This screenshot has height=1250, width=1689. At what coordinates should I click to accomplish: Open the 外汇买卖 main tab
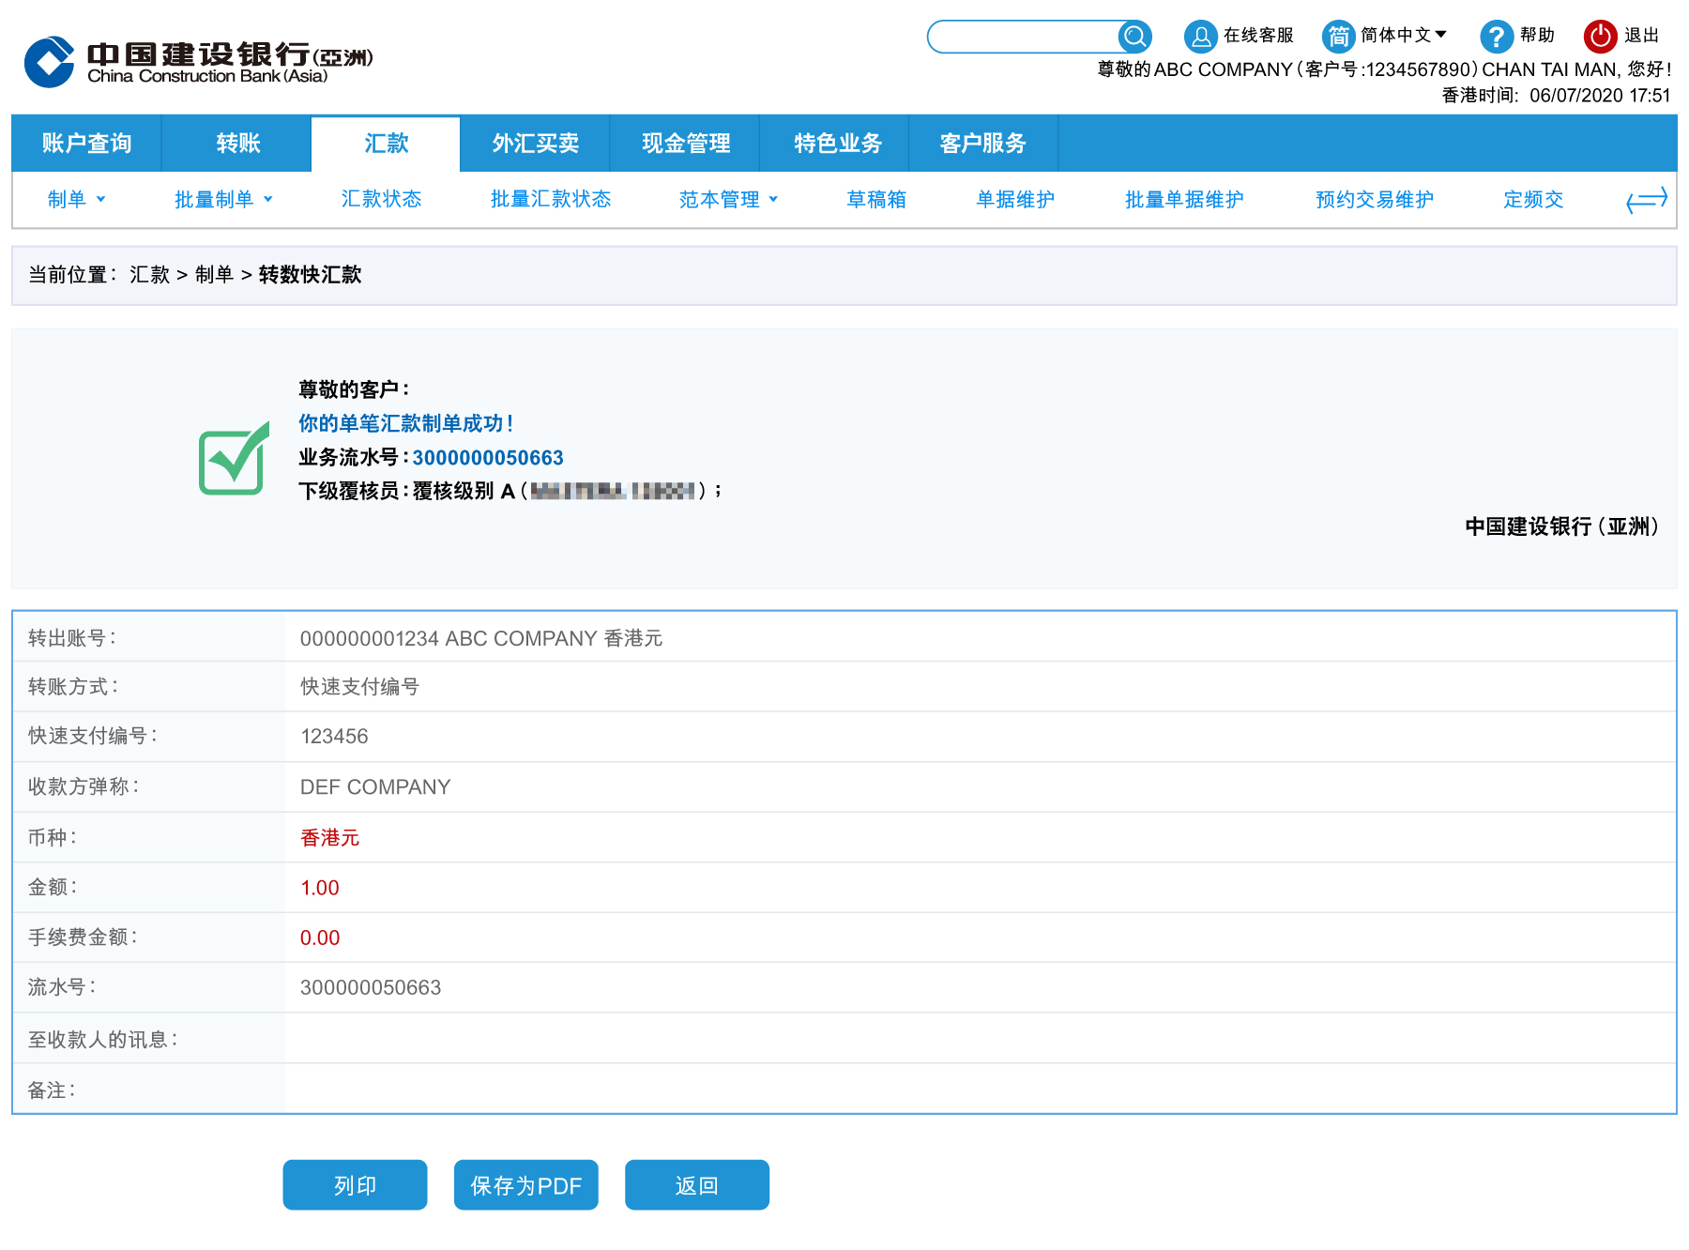(x=535, y=144)
